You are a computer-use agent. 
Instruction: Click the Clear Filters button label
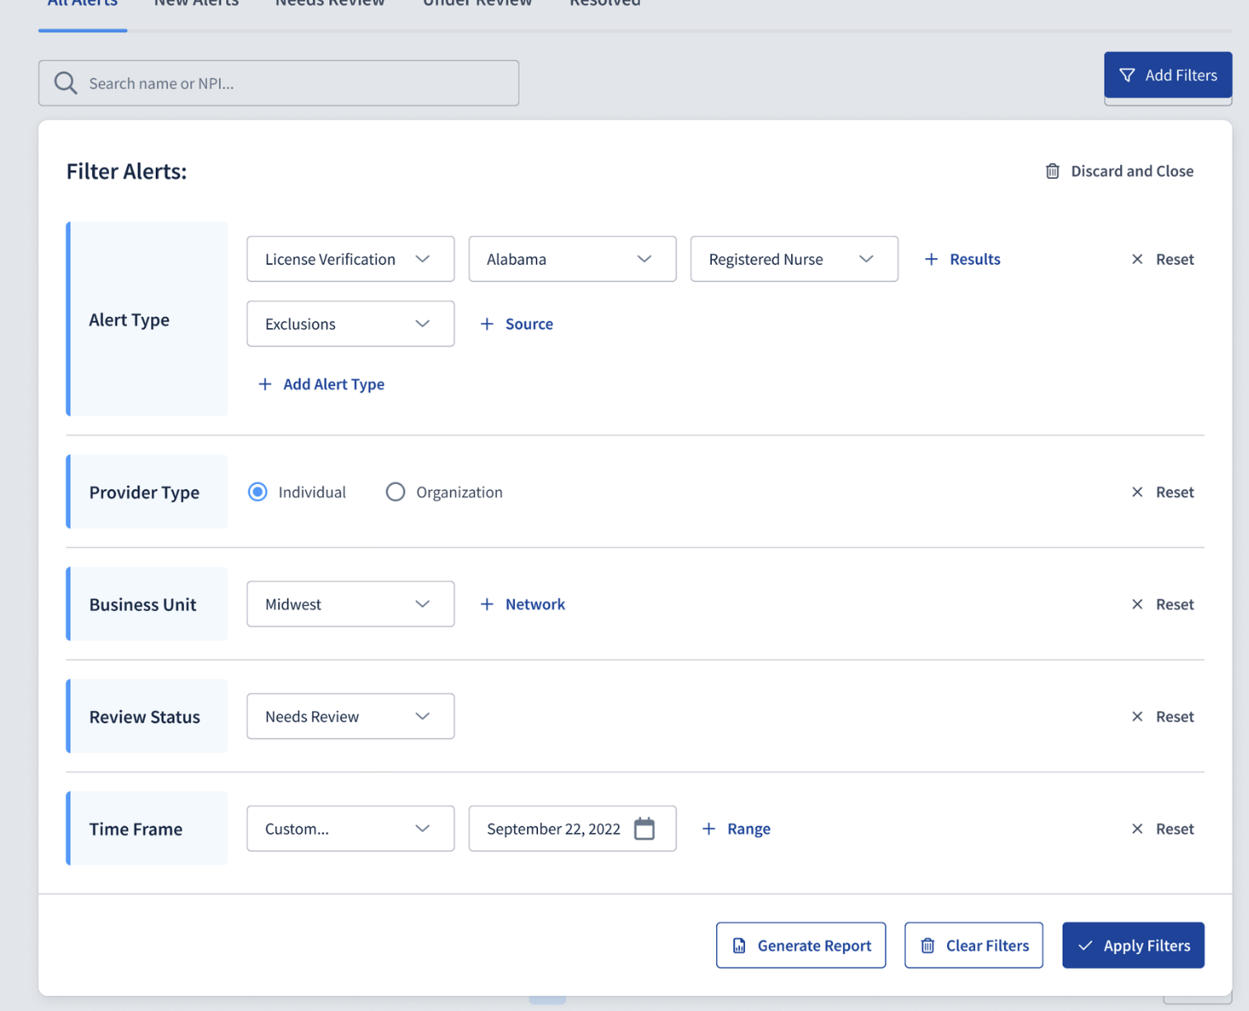(x=987, y=946)
